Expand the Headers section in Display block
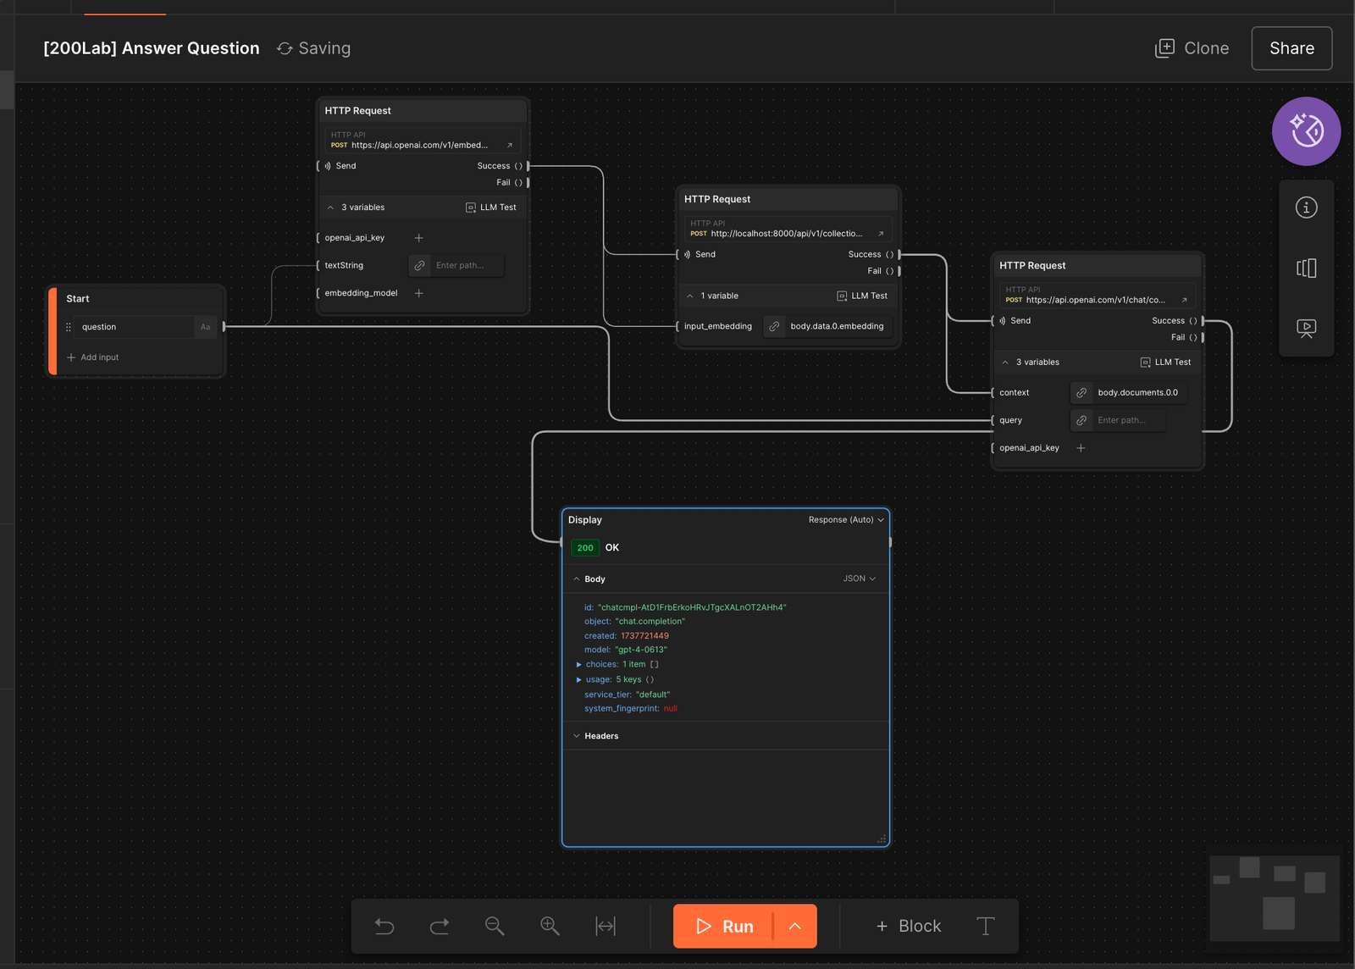Screen dimensions: 1355x969 pyautogui.click(x=578, y=736)
